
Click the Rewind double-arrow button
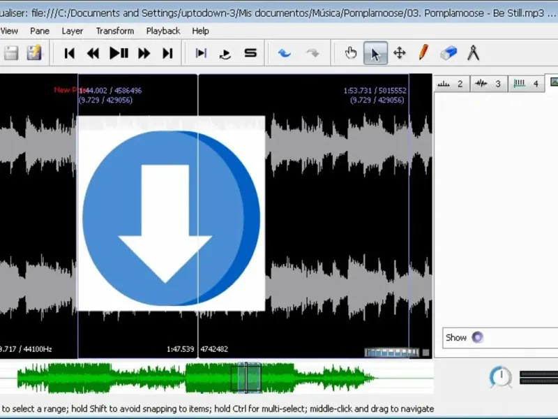[x=93, y=54]
